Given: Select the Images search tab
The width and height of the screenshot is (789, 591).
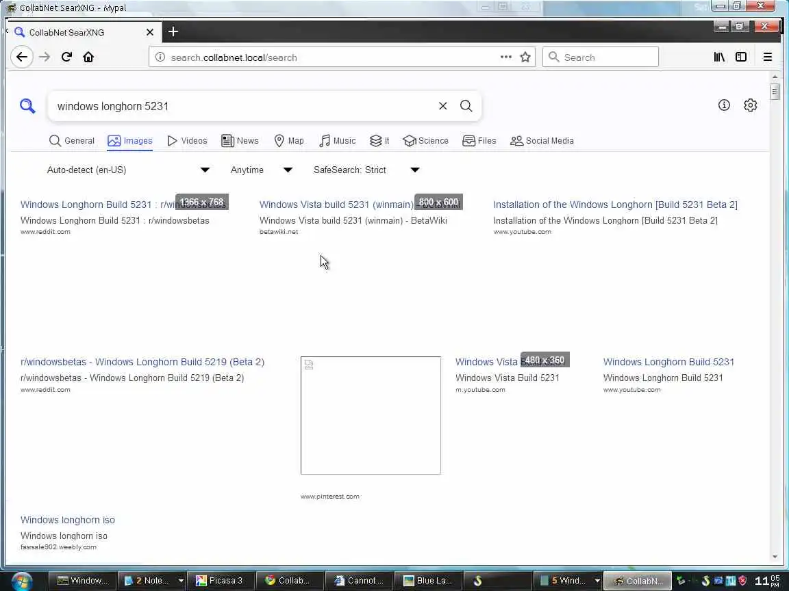Looking at the screenshot, I should click(130, 141).
